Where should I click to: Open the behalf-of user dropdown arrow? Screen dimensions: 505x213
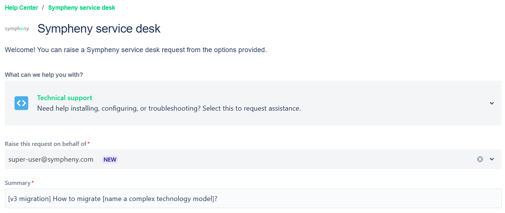coord(492,159)
